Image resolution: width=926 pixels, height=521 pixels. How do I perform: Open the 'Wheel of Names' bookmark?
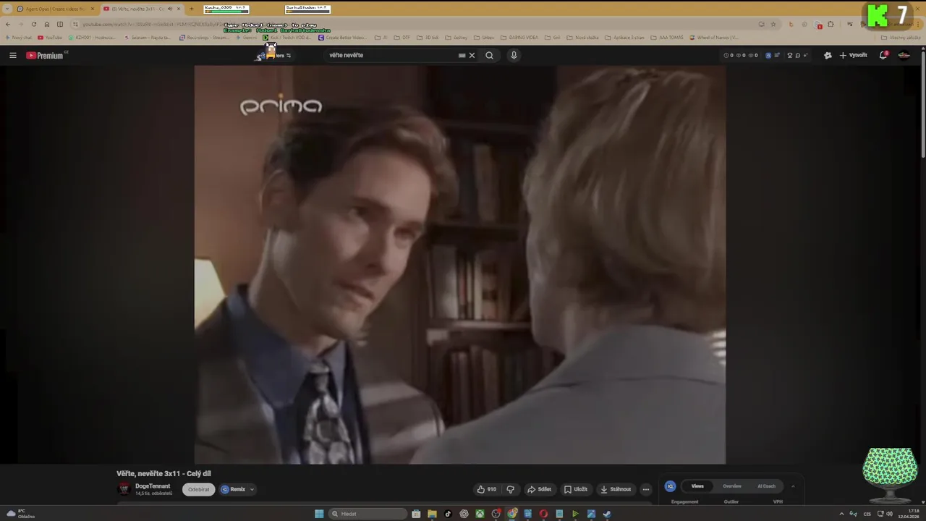tap(714, 38)
